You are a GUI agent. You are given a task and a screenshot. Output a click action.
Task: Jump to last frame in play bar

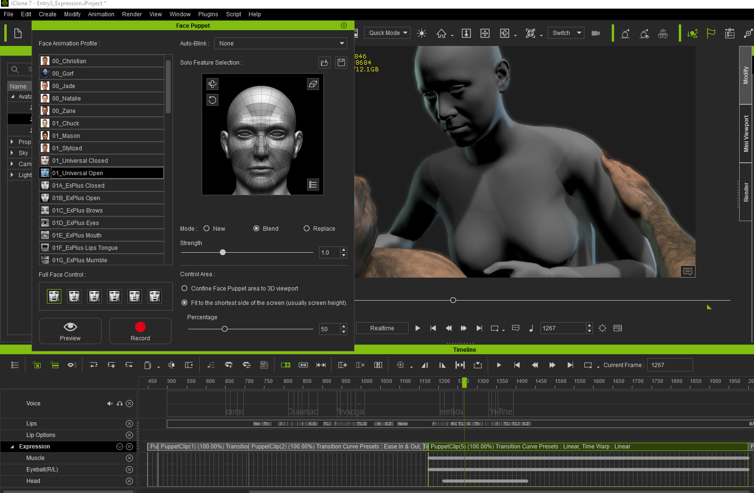[479, 328]
